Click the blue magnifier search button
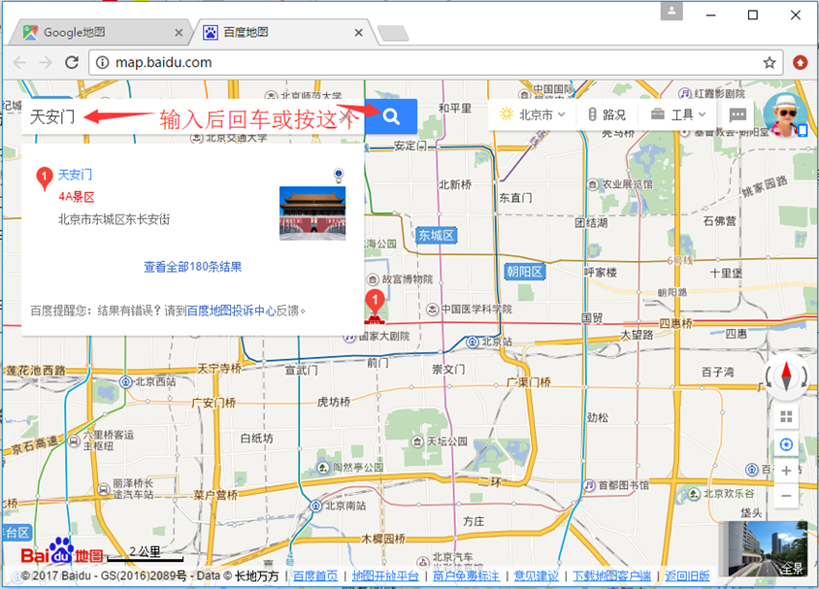The height and width of the screenshot is (589, 819). (x=390, y=115)
